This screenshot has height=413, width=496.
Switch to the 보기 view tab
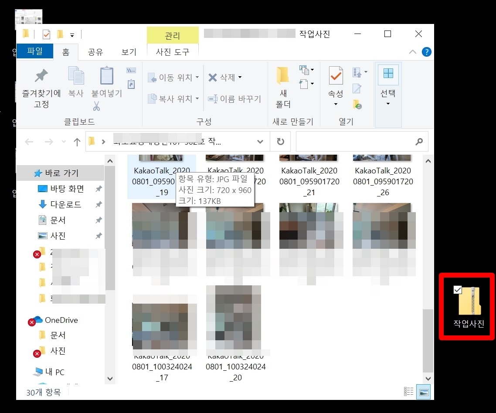[129, 52]
